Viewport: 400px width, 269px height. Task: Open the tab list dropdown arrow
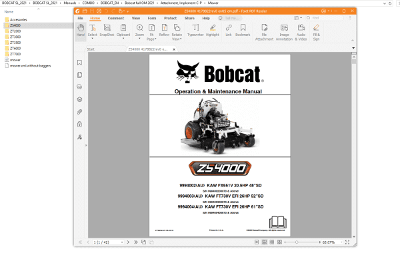353,48
